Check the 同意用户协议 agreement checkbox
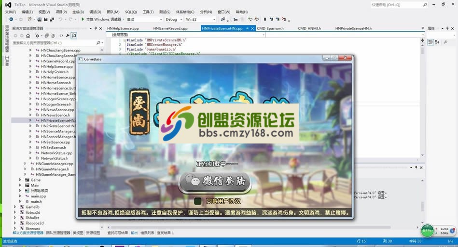 click(198, 201)
